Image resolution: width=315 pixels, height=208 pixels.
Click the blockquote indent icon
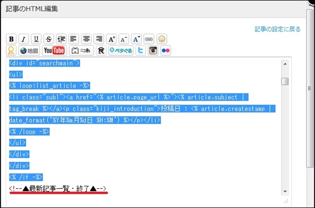tap(61, 39)
